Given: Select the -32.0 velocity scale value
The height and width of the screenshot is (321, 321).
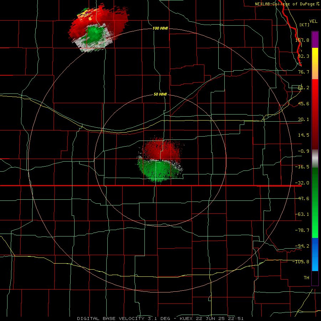Looking at the screenshot, I should [x=302, y=183].
